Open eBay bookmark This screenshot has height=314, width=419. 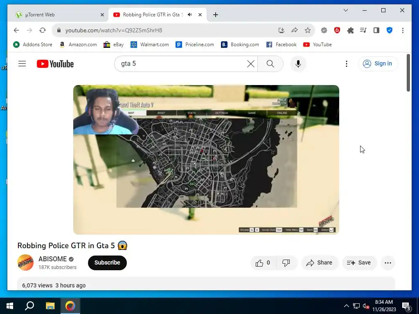(x=114, y=45)
